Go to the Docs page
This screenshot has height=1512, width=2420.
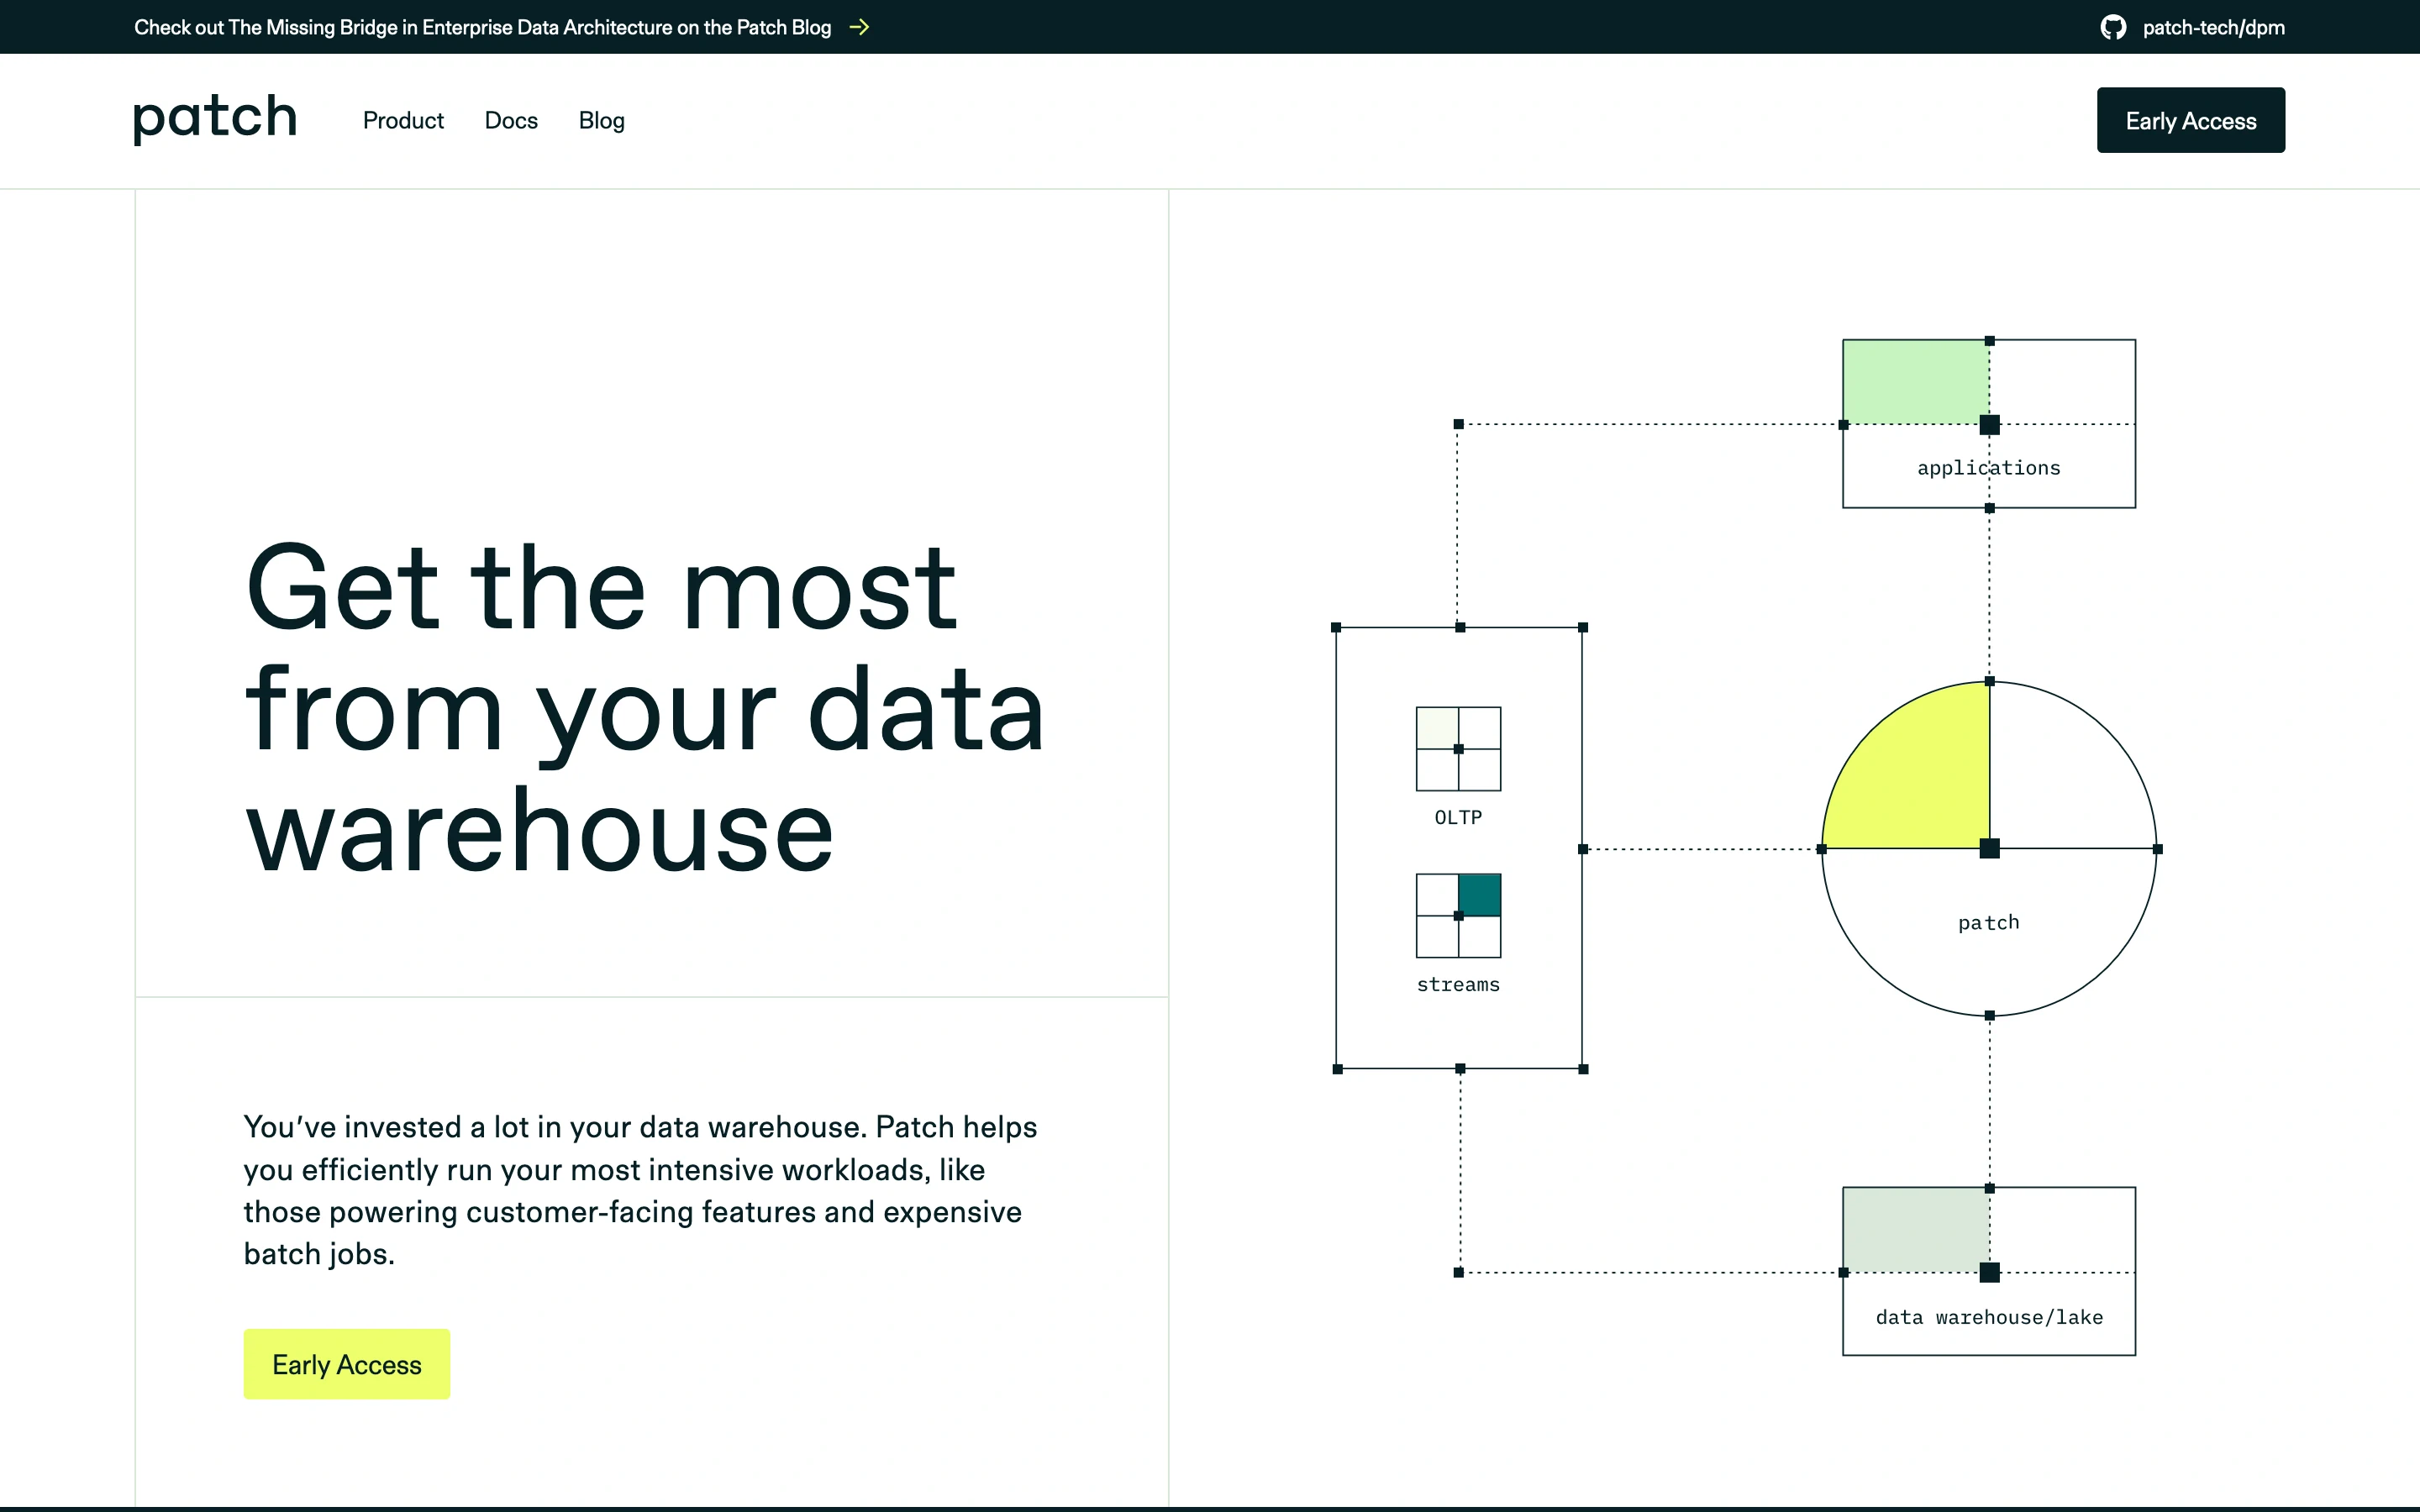(x=511, y=121)
